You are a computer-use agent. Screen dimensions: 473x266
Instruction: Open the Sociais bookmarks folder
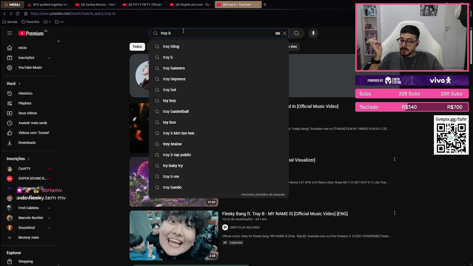(10, 22)
